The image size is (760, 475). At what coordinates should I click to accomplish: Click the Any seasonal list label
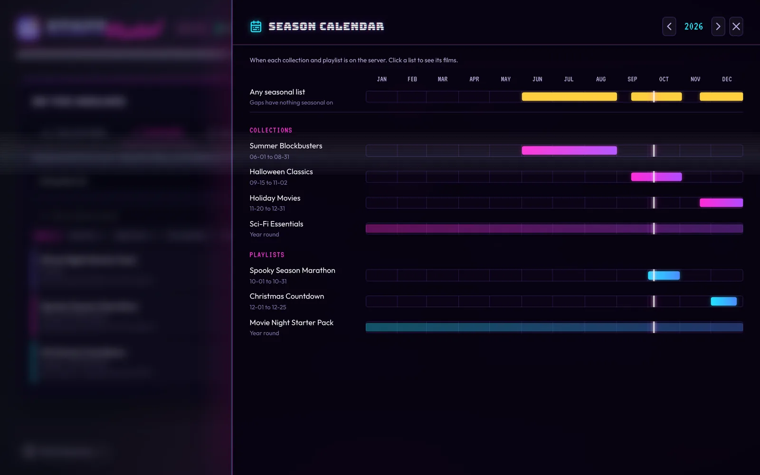coord(277,92)
